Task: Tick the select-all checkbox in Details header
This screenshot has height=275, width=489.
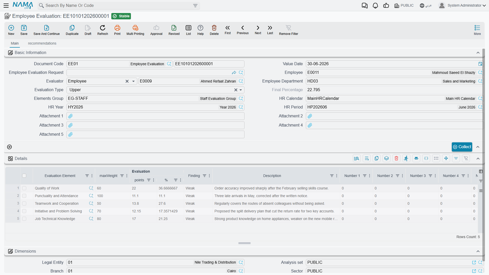Action: [x=24, y=176]
